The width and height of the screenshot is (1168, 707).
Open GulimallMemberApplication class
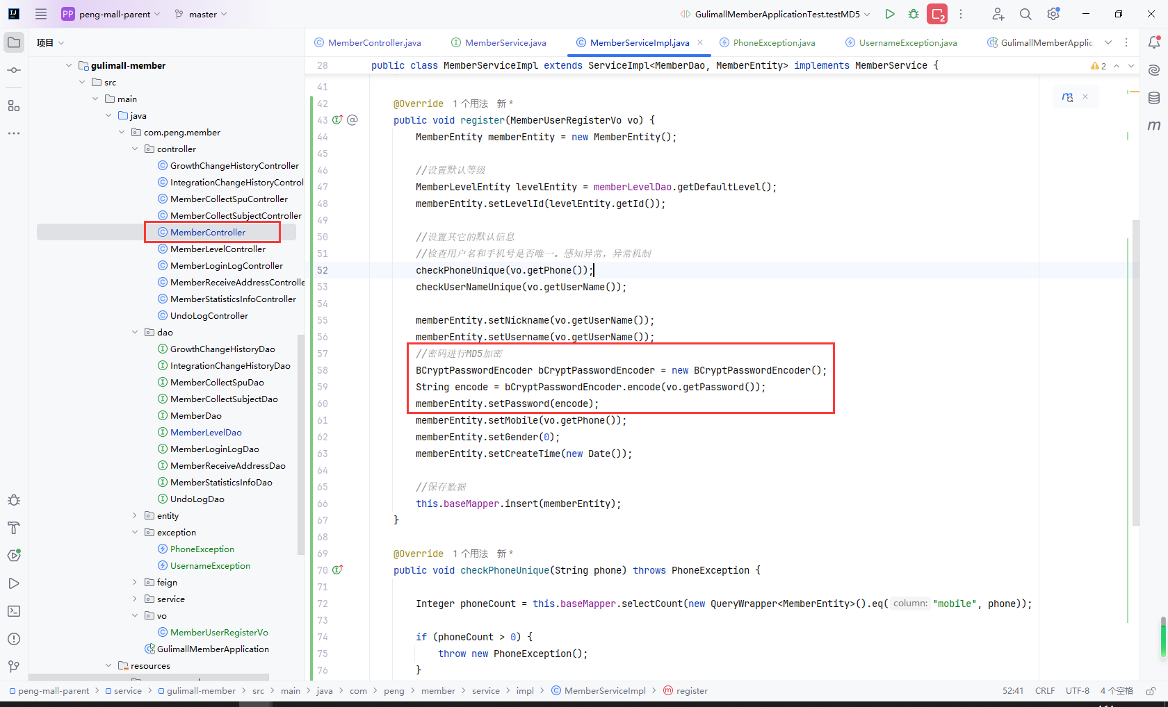click(x=213, y=649)
